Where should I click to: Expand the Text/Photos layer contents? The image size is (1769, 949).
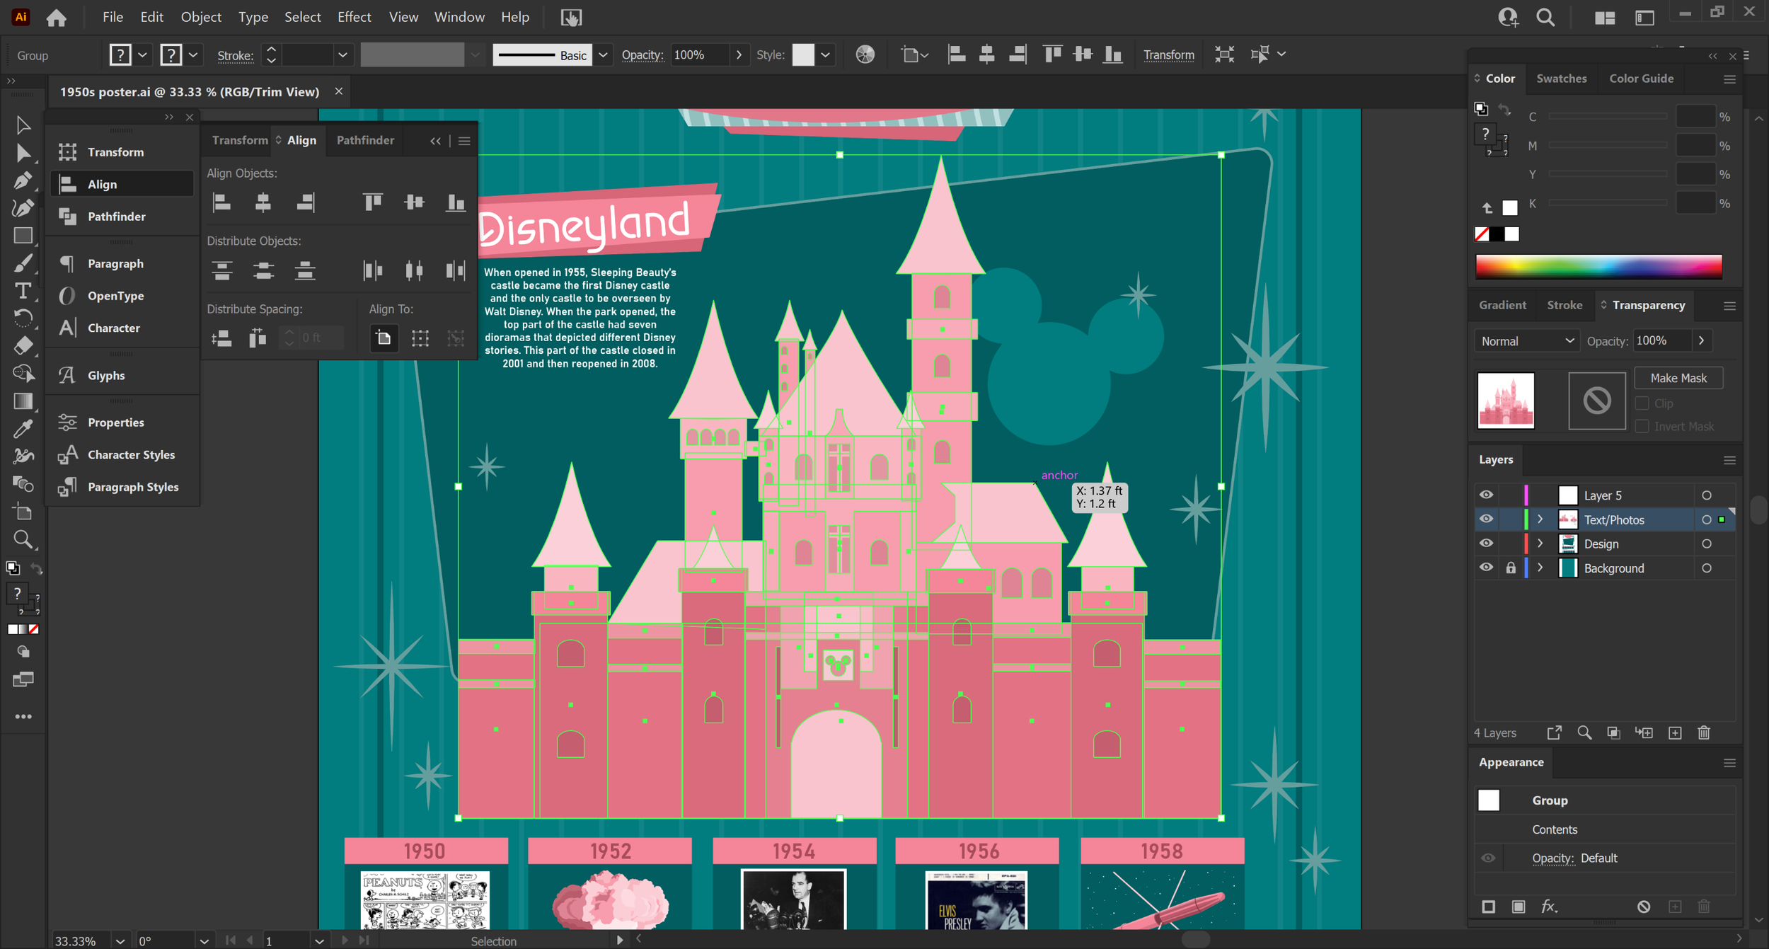[x=1540, y=519]
